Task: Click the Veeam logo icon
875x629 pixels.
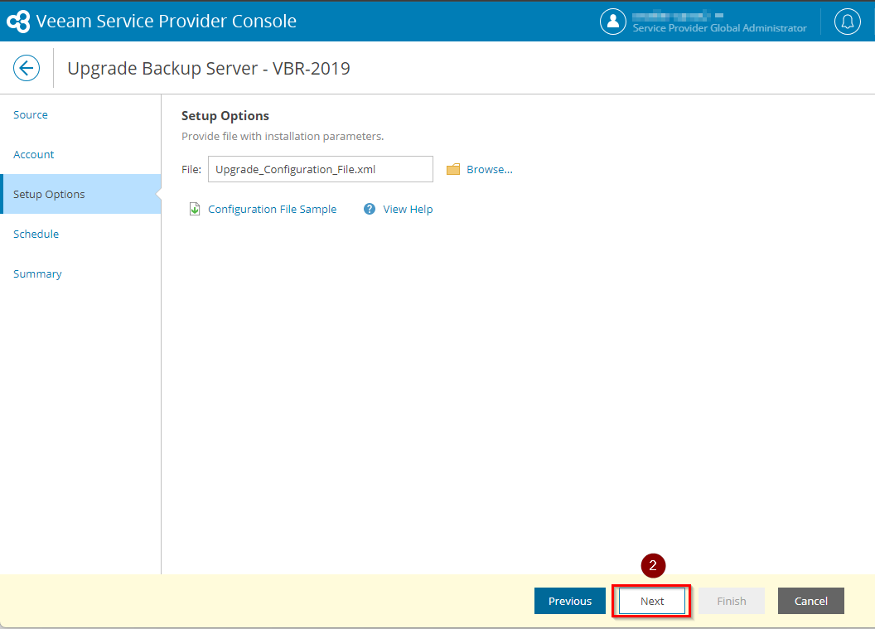Action: tap(18, 22)
